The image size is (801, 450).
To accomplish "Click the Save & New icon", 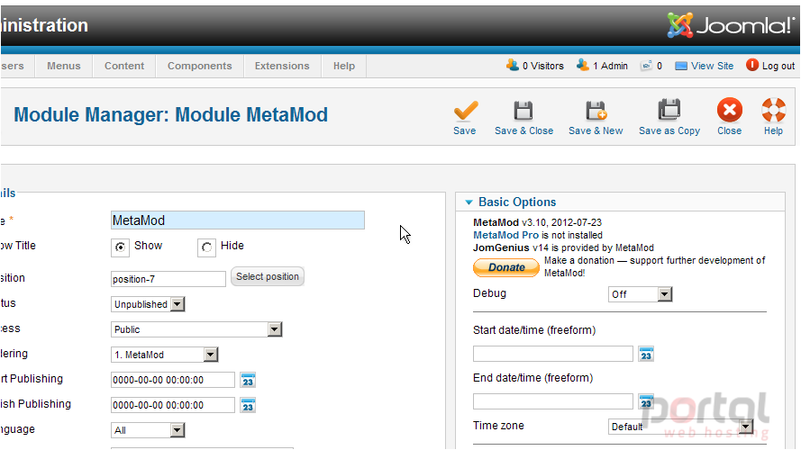I will pyautogui.click(x=596, y=111).
